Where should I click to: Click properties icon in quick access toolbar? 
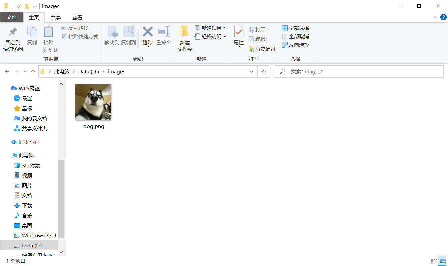click(x=19, y=6)
